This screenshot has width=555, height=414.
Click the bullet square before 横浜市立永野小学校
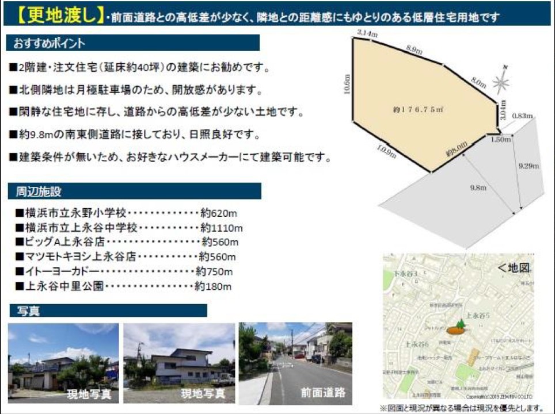(x=20, y=213)
